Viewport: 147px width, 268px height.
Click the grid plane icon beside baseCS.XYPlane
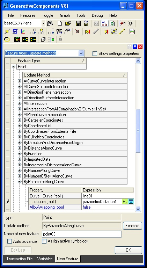(x=50, y=23)
